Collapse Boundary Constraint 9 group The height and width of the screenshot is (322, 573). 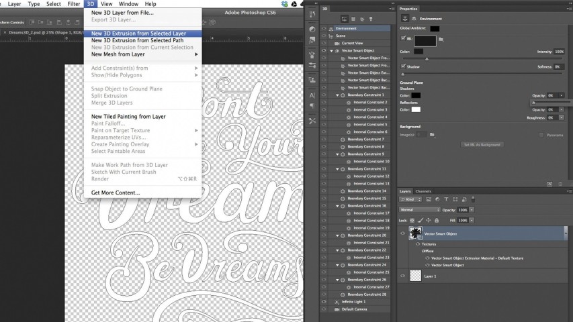(x=337, y=154)
